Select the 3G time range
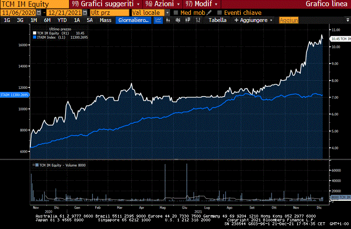Screen dimensions: 351x229 (20, 21)
